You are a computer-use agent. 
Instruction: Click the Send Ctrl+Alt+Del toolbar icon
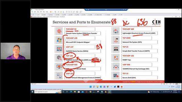point(55,12)
